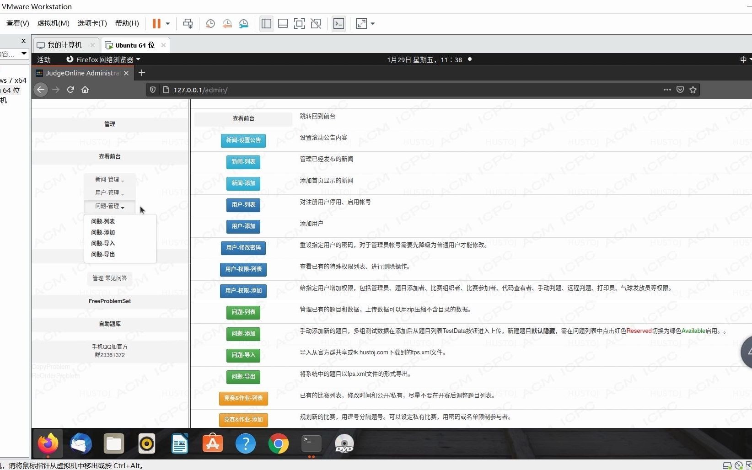The height and width of the screenshot is (470, 752).
Task: Bookmark this page with the star
Action: [x=693, y=90]
